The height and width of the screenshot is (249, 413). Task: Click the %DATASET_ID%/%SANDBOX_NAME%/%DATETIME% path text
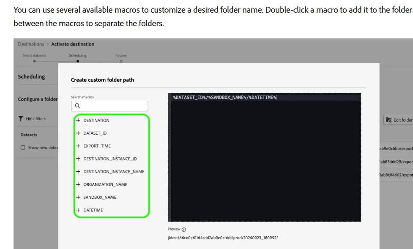tap(224, 97)
